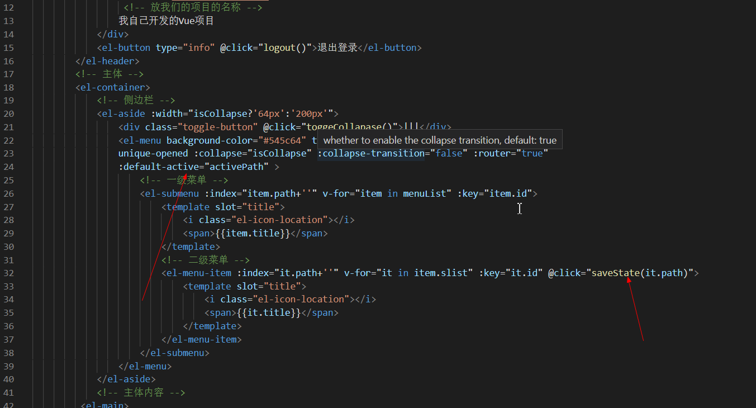The image size is (756, 408).
Task: Click the "activePath" value
Action: pyautogui.click(x=236, y=167)
